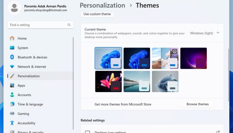The height and width of the screenshot is (133, 233).
Task: Select Gaming in the sidebar
Action: tap(40, 114)
